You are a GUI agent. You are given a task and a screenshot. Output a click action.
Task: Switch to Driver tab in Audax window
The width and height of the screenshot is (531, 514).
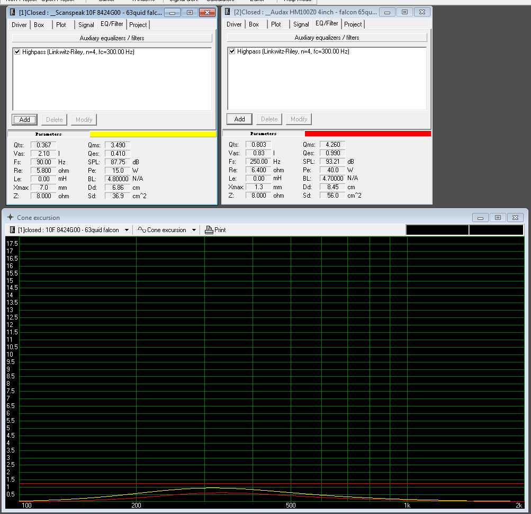pyautogui.click(x=234, y=24)
